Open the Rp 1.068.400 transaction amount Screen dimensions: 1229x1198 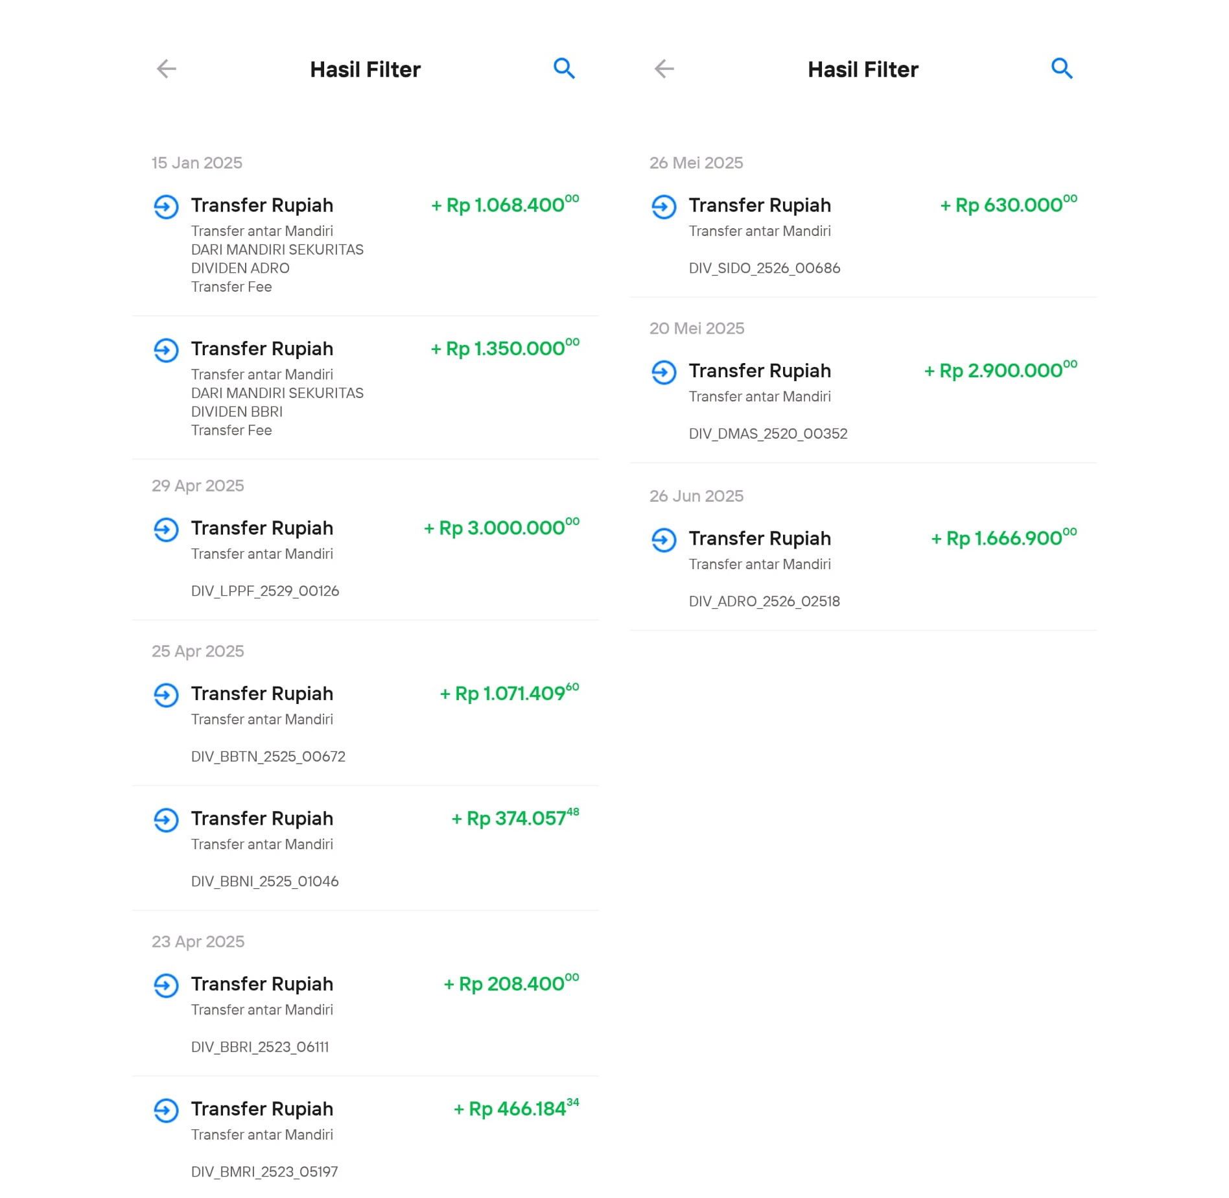505,205
